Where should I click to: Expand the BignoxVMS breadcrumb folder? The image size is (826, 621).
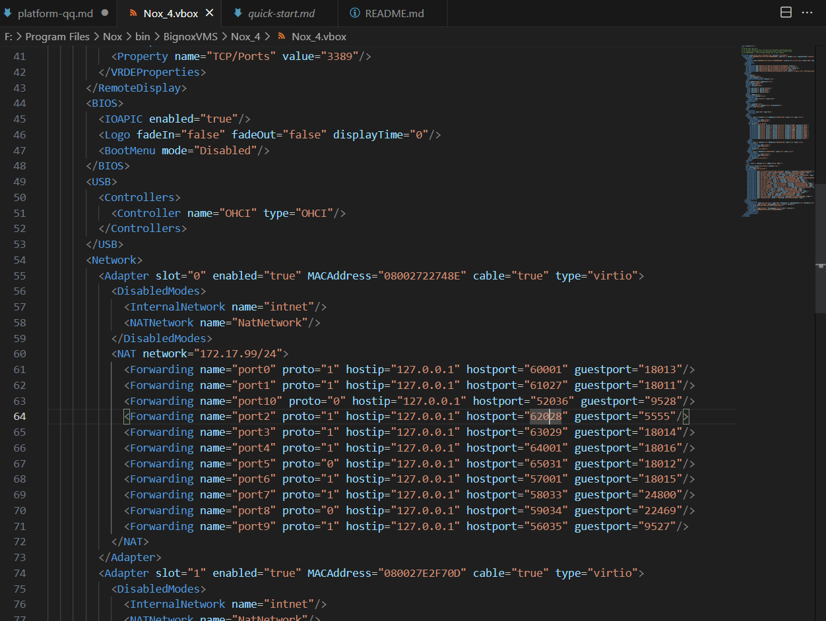[x=190, y=36]
